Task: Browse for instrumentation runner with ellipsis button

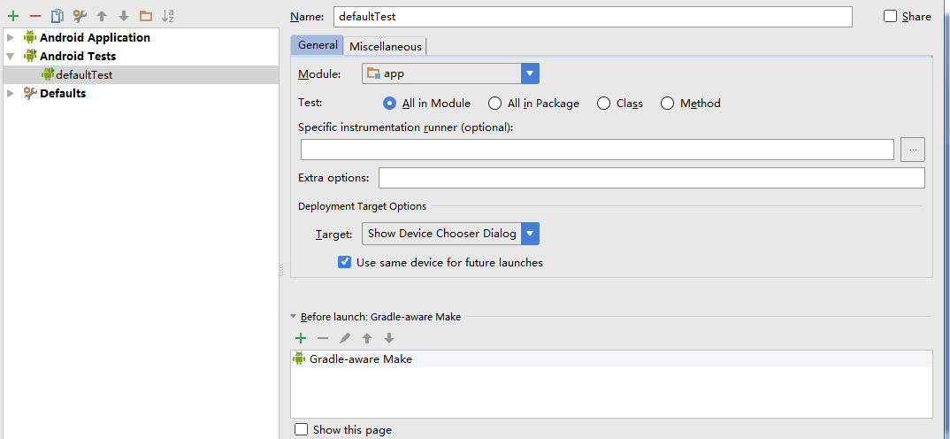Action: click(x=913, y=150)
